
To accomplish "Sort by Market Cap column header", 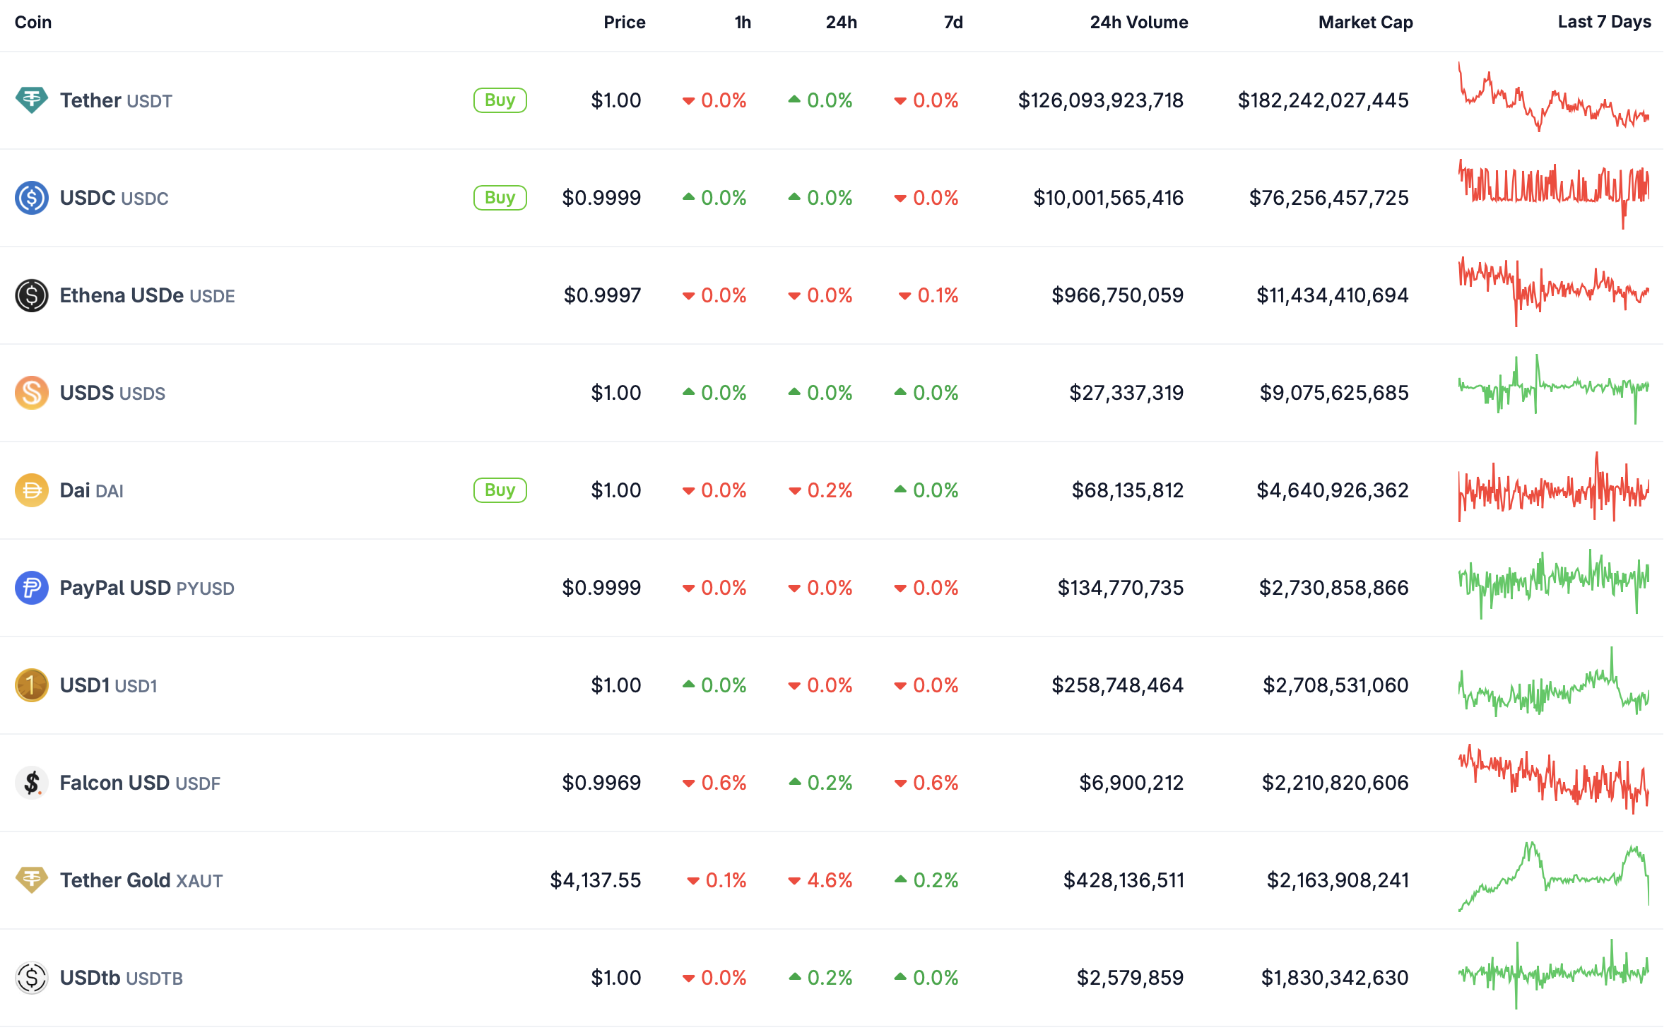I will click(x=1365, y=23).
